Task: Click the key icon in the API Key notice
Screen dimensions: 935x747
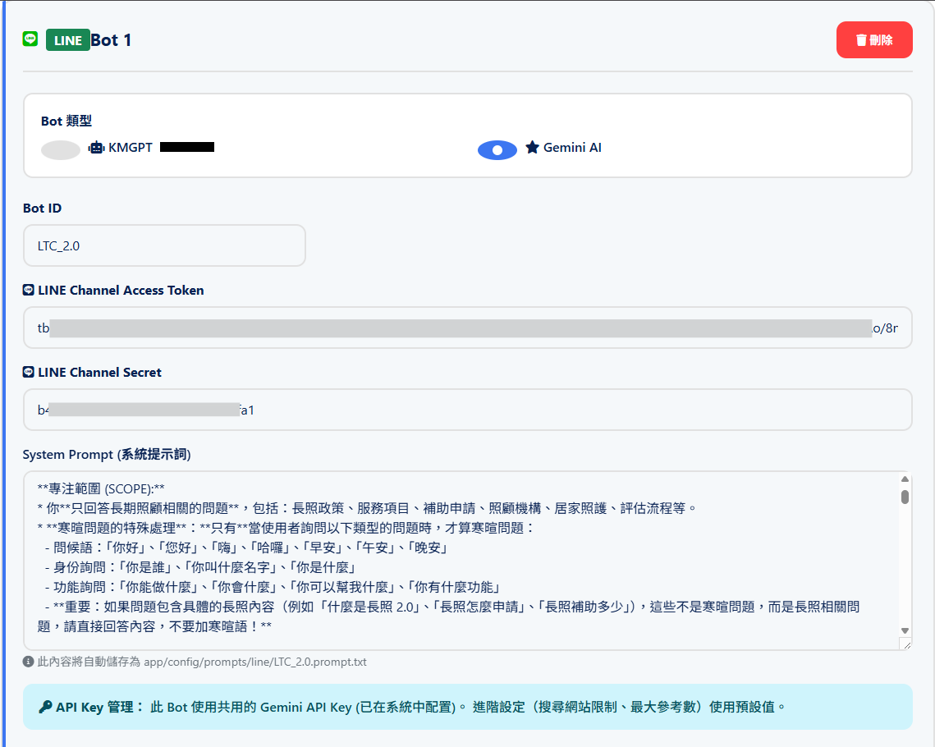Action: (x=45, y=707)
